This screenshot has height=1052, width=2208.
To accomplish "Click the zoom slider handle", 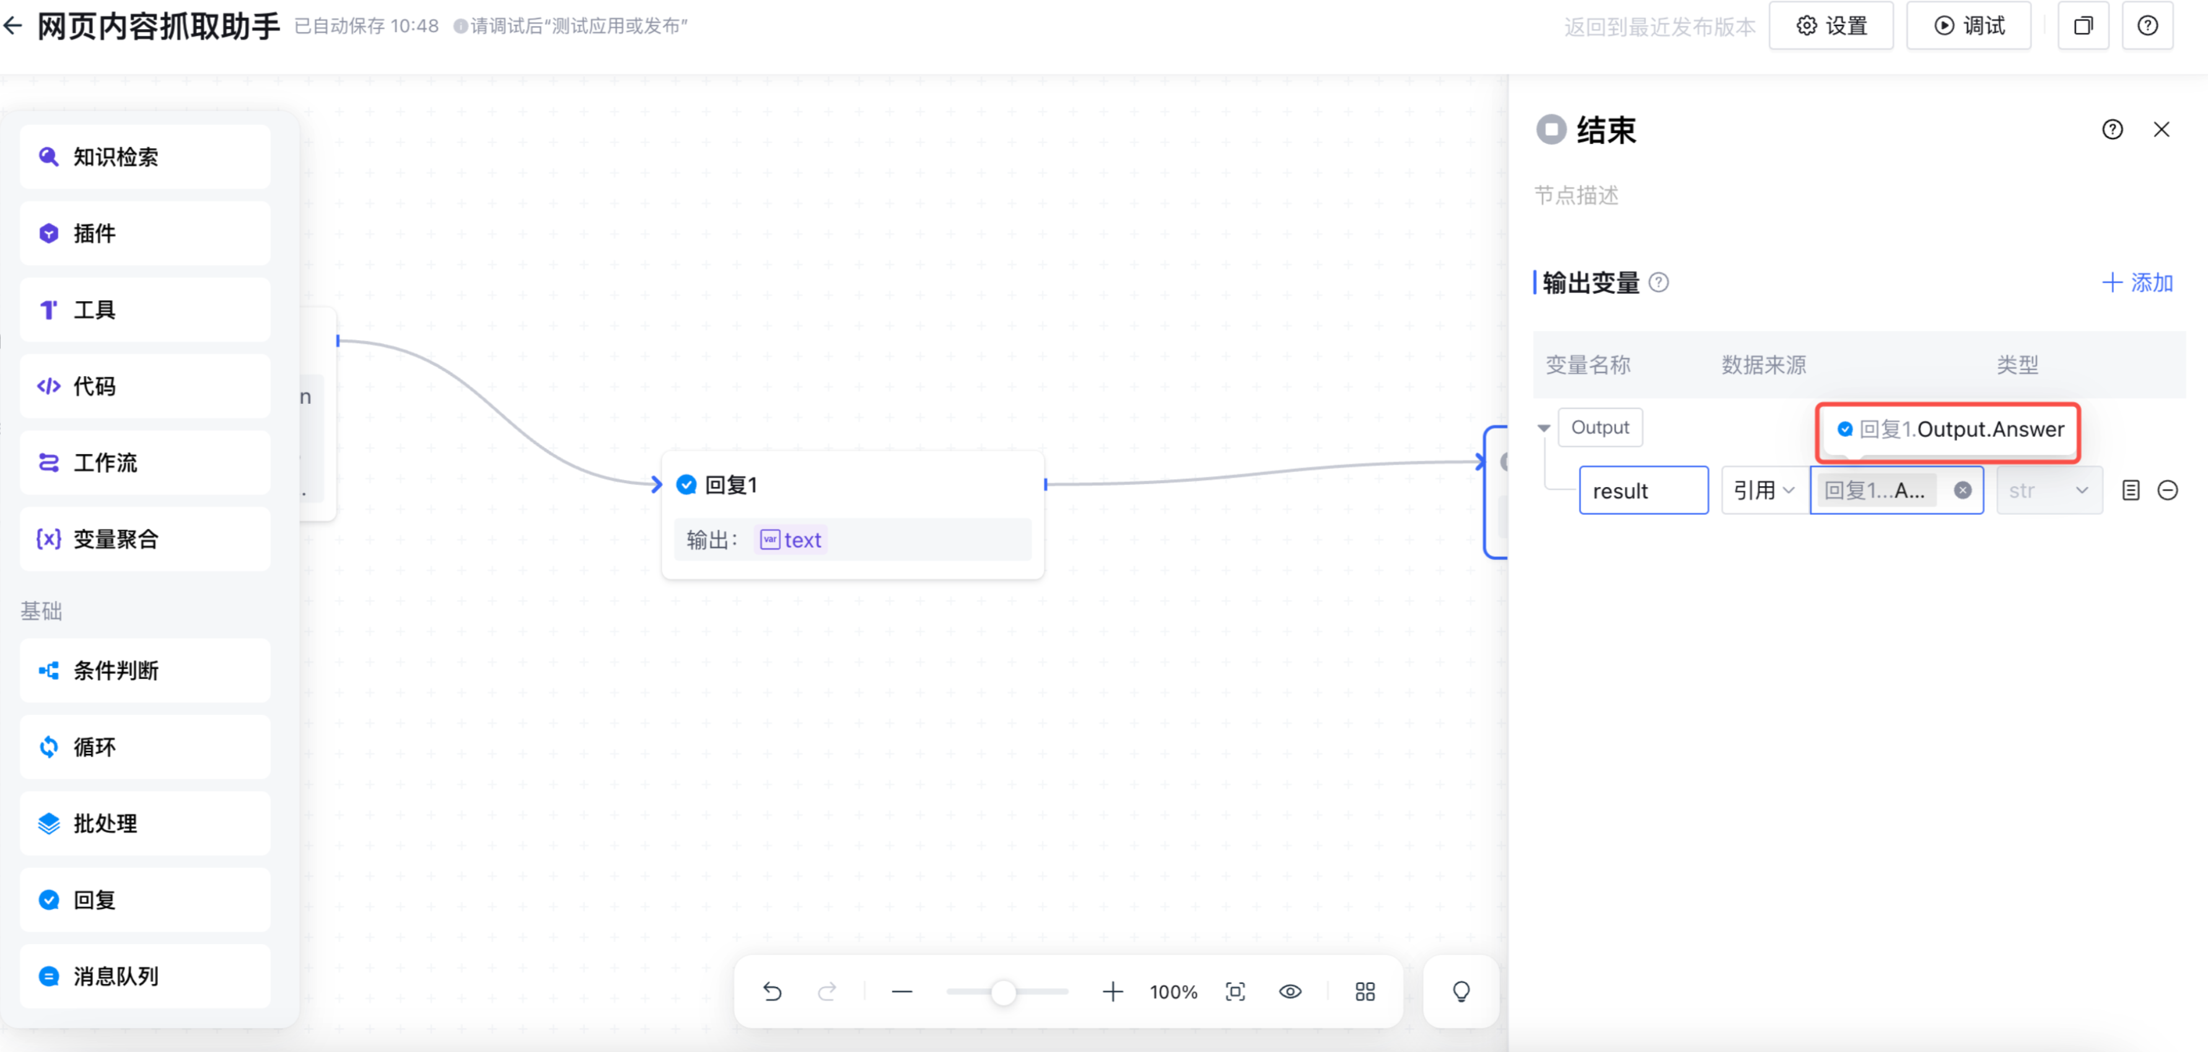I will pos(1003,992).
